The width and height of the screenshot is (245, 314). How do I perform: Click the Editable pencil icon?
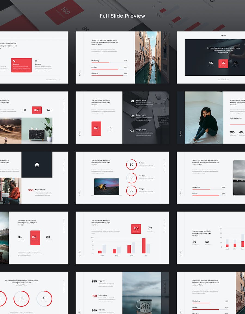pyautogui.click(x=36, y=61)
